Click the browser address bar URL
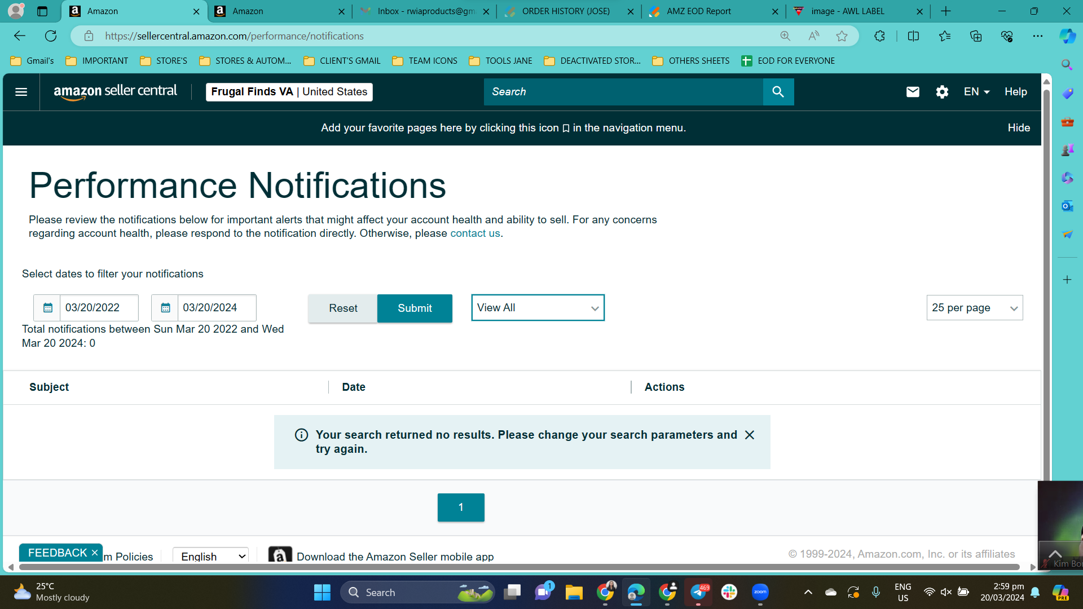 pyautogui.click(x=234, y=36)
